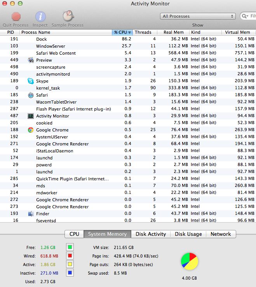Sort by the Process Name column header

click(66, 32)
